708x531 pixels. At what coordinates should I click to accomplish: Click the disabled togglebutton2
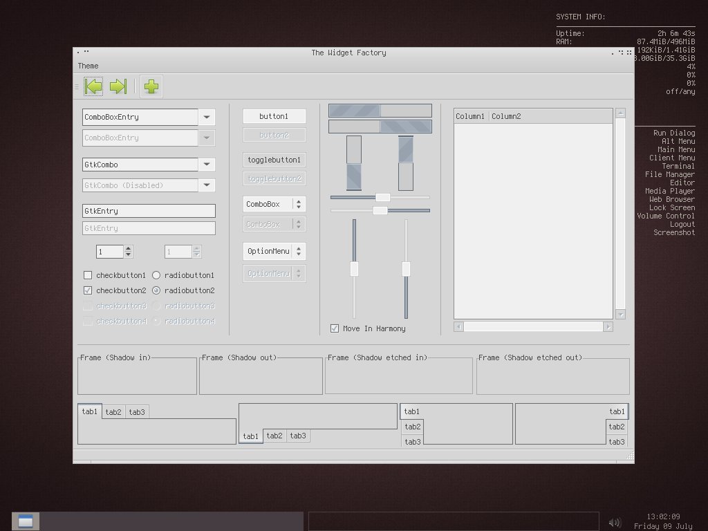pyautogui.click(x=274, y=179)
